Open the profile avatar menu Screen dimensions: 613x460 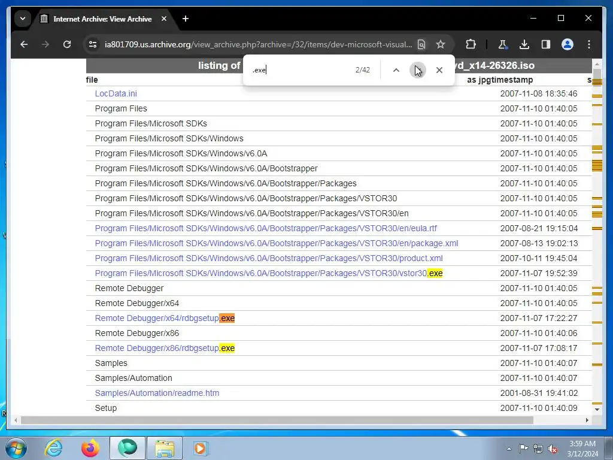pos(568,44)
